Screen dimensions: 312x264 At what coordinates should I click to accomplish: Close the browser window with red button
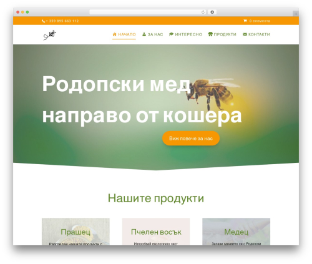pyautogui.click(x=18, y=12)
